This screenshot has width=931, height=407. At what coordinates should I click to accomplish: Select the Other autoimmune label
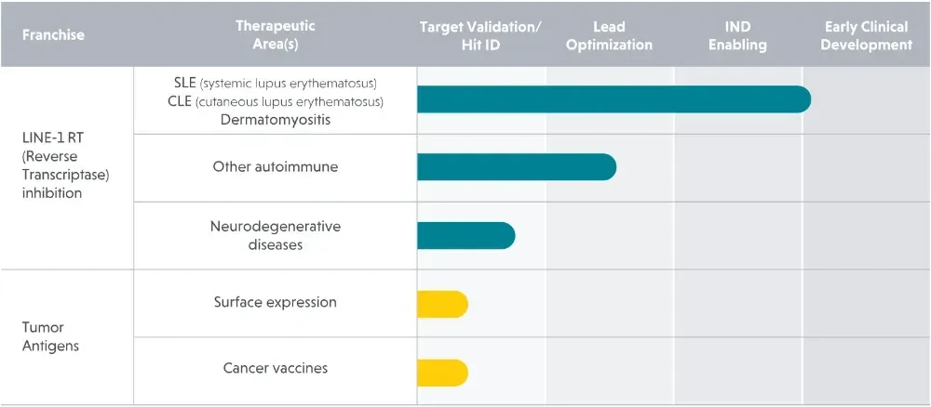pos(275,167)
